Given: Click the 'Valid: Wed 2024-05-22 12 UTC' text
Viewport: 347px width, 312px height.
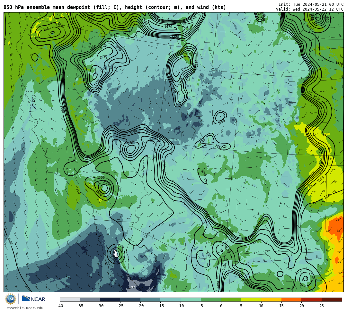Looking at the screenshot, I should 310,9.
